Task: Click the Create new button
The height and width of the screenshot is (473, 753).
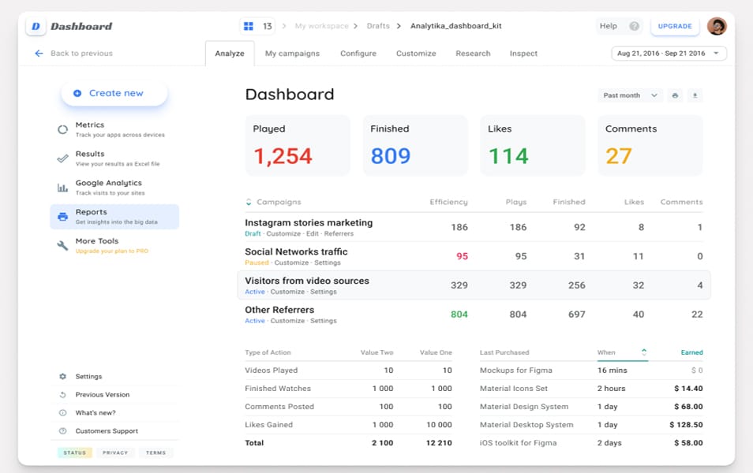Action: 114,93
